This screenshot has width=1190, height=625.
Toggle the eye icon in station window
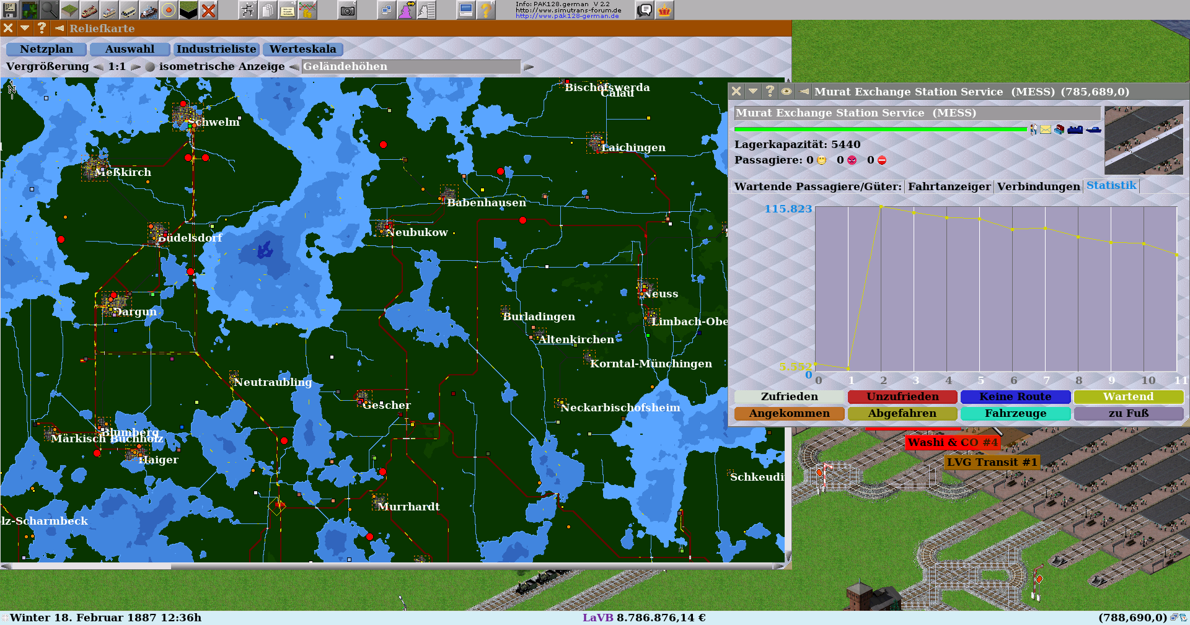pyautogui.click(x=787, y=91)
